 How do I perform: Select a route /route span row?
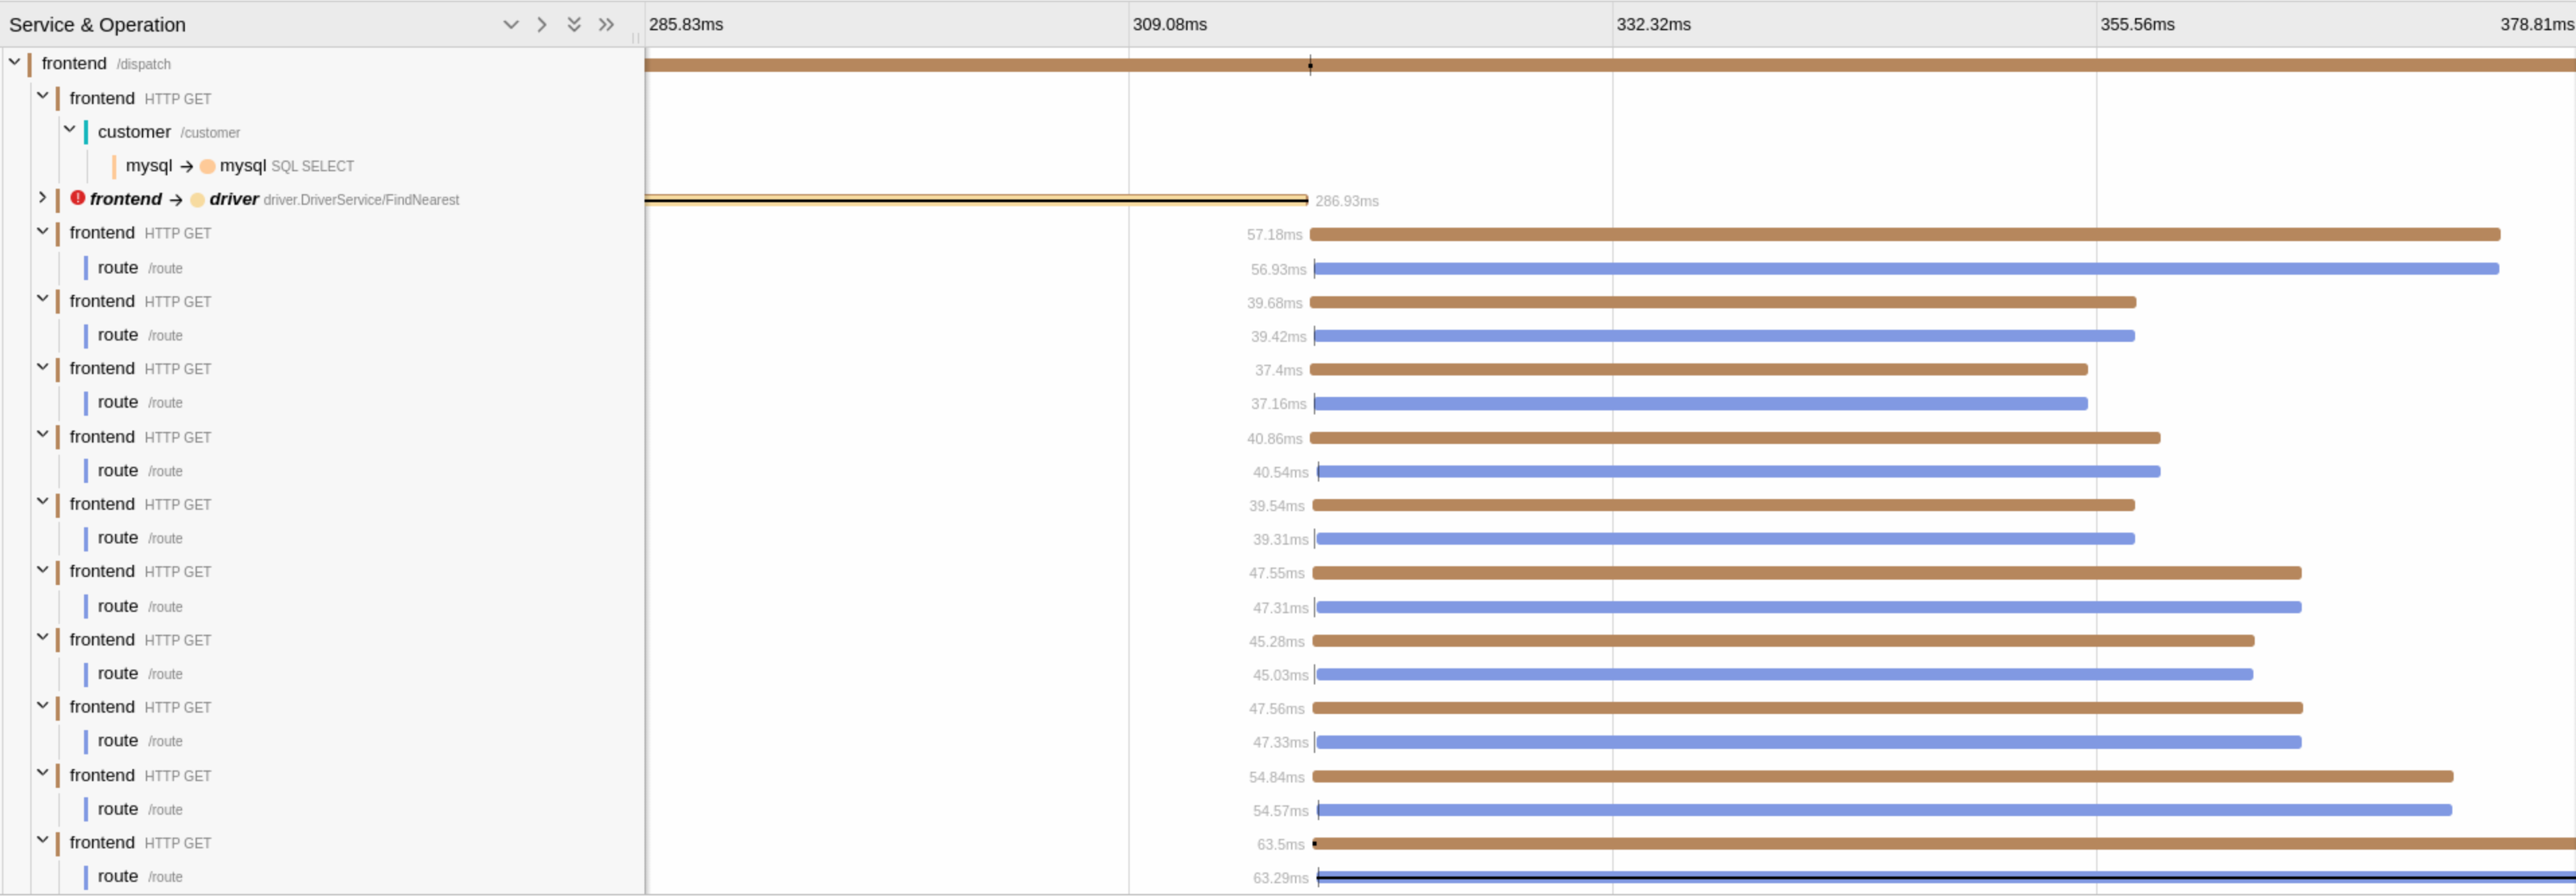(x=140, y=268)
